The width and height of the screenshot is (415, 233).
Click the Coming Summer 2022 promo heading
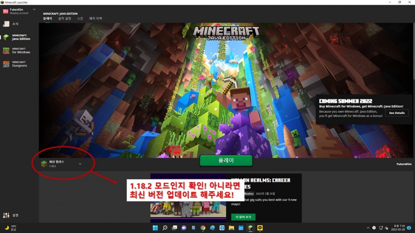coord(345,101)
